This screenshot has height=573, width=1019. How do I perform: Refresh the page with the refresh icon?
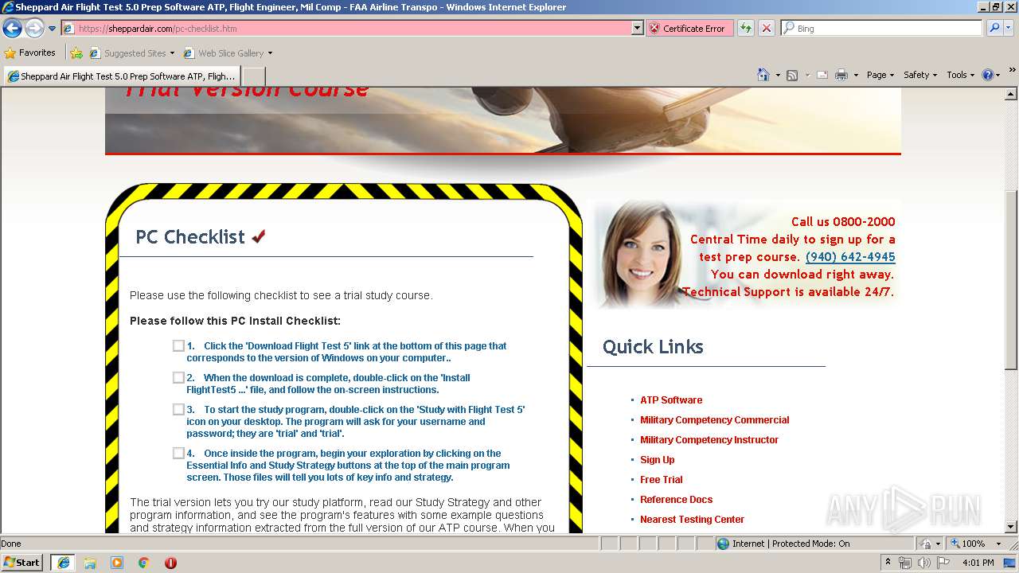coord(746,29)
